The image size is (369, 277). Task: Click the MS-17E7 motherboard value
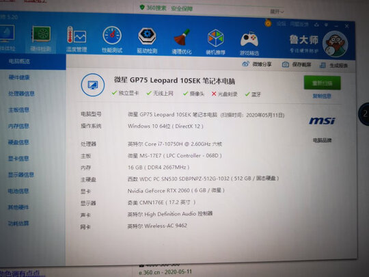[x=175, y=156]
